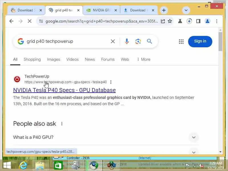Bookmark this page with star icon
228x171 pixels.
pyautogui.click(x=170, y=21)
